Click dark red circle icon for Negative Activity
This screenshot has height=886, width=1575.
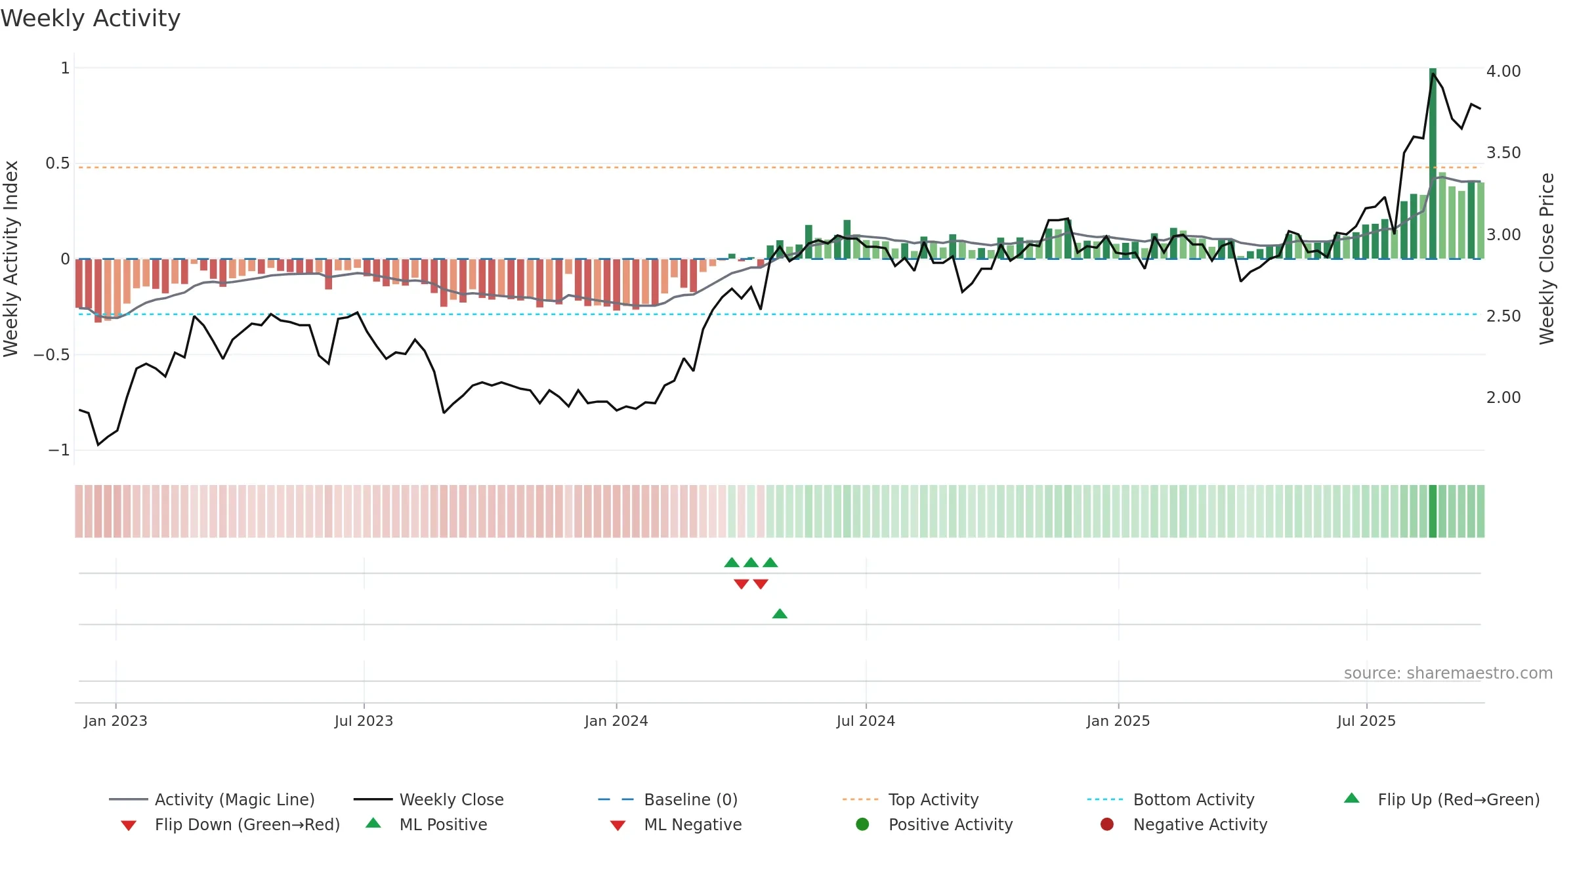click(1107, 824)
